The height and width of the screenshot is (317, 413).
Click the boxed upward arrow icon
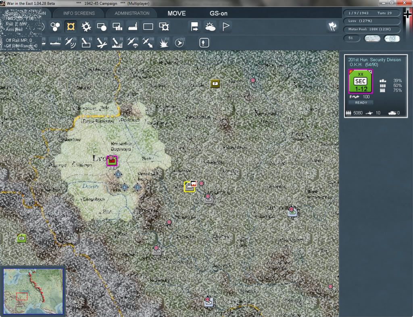204,43
